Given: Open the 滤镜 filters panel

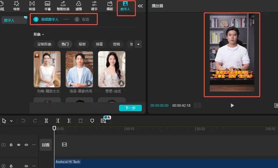Looking at the screenshot, I should tap(79, 6).
